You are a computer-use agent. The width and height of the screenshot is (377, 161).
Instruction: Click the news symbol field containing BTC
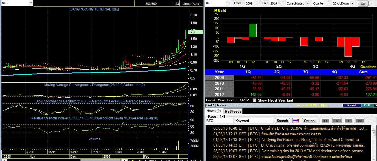pos(219,121)
